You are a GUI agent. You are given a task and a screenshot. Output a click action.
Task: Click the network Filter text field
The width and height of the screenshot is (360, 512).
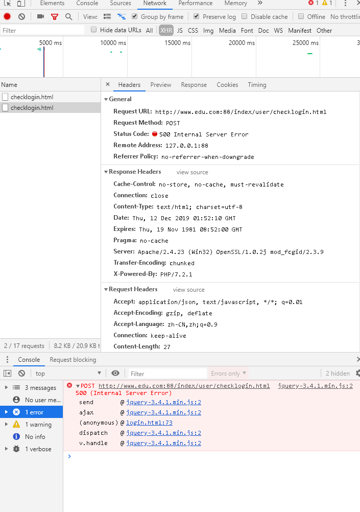pos(42,31)
